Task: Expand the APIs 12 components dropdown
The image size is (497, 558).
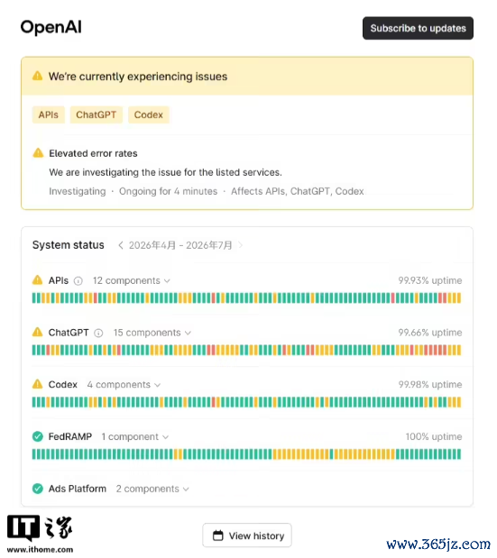Action: coord(132,280)
